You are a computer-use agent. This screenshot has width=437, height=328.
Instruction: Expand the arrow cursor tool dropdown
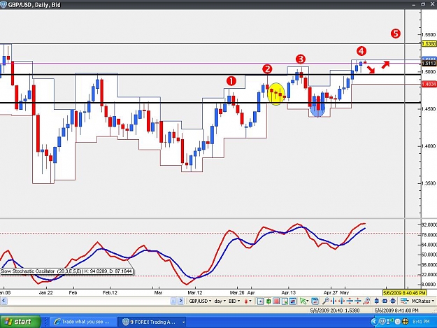coord(308,301)
